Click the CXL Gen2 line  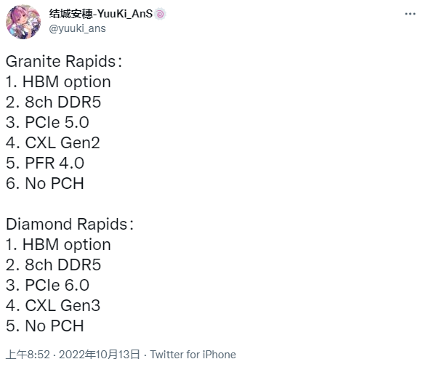click(x=53, y=142)
